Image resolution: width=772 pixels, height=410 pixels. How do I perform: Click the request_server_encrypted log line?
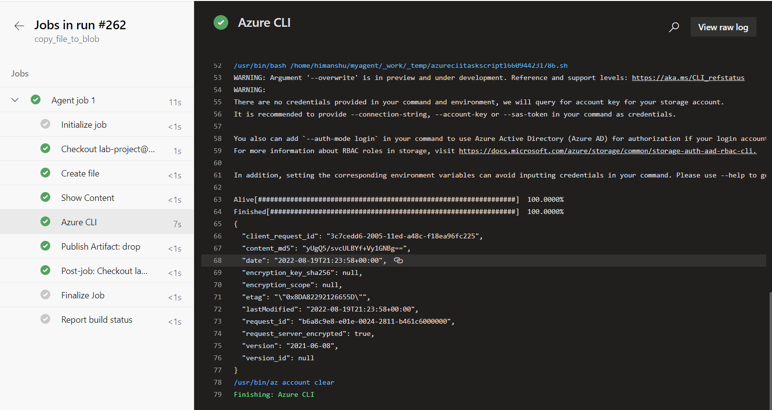click(308, 333)
